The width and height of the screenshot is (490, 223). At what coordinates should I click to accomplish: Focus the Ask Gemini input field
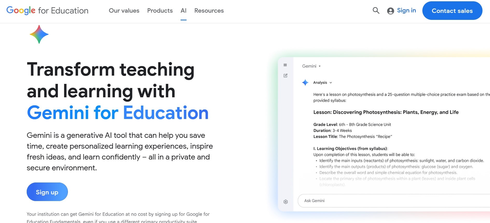(394, 201)
